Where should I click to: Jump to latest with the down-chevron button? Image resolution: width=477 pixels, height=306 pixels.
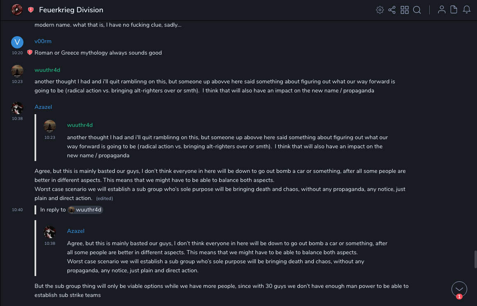[459, 289]
